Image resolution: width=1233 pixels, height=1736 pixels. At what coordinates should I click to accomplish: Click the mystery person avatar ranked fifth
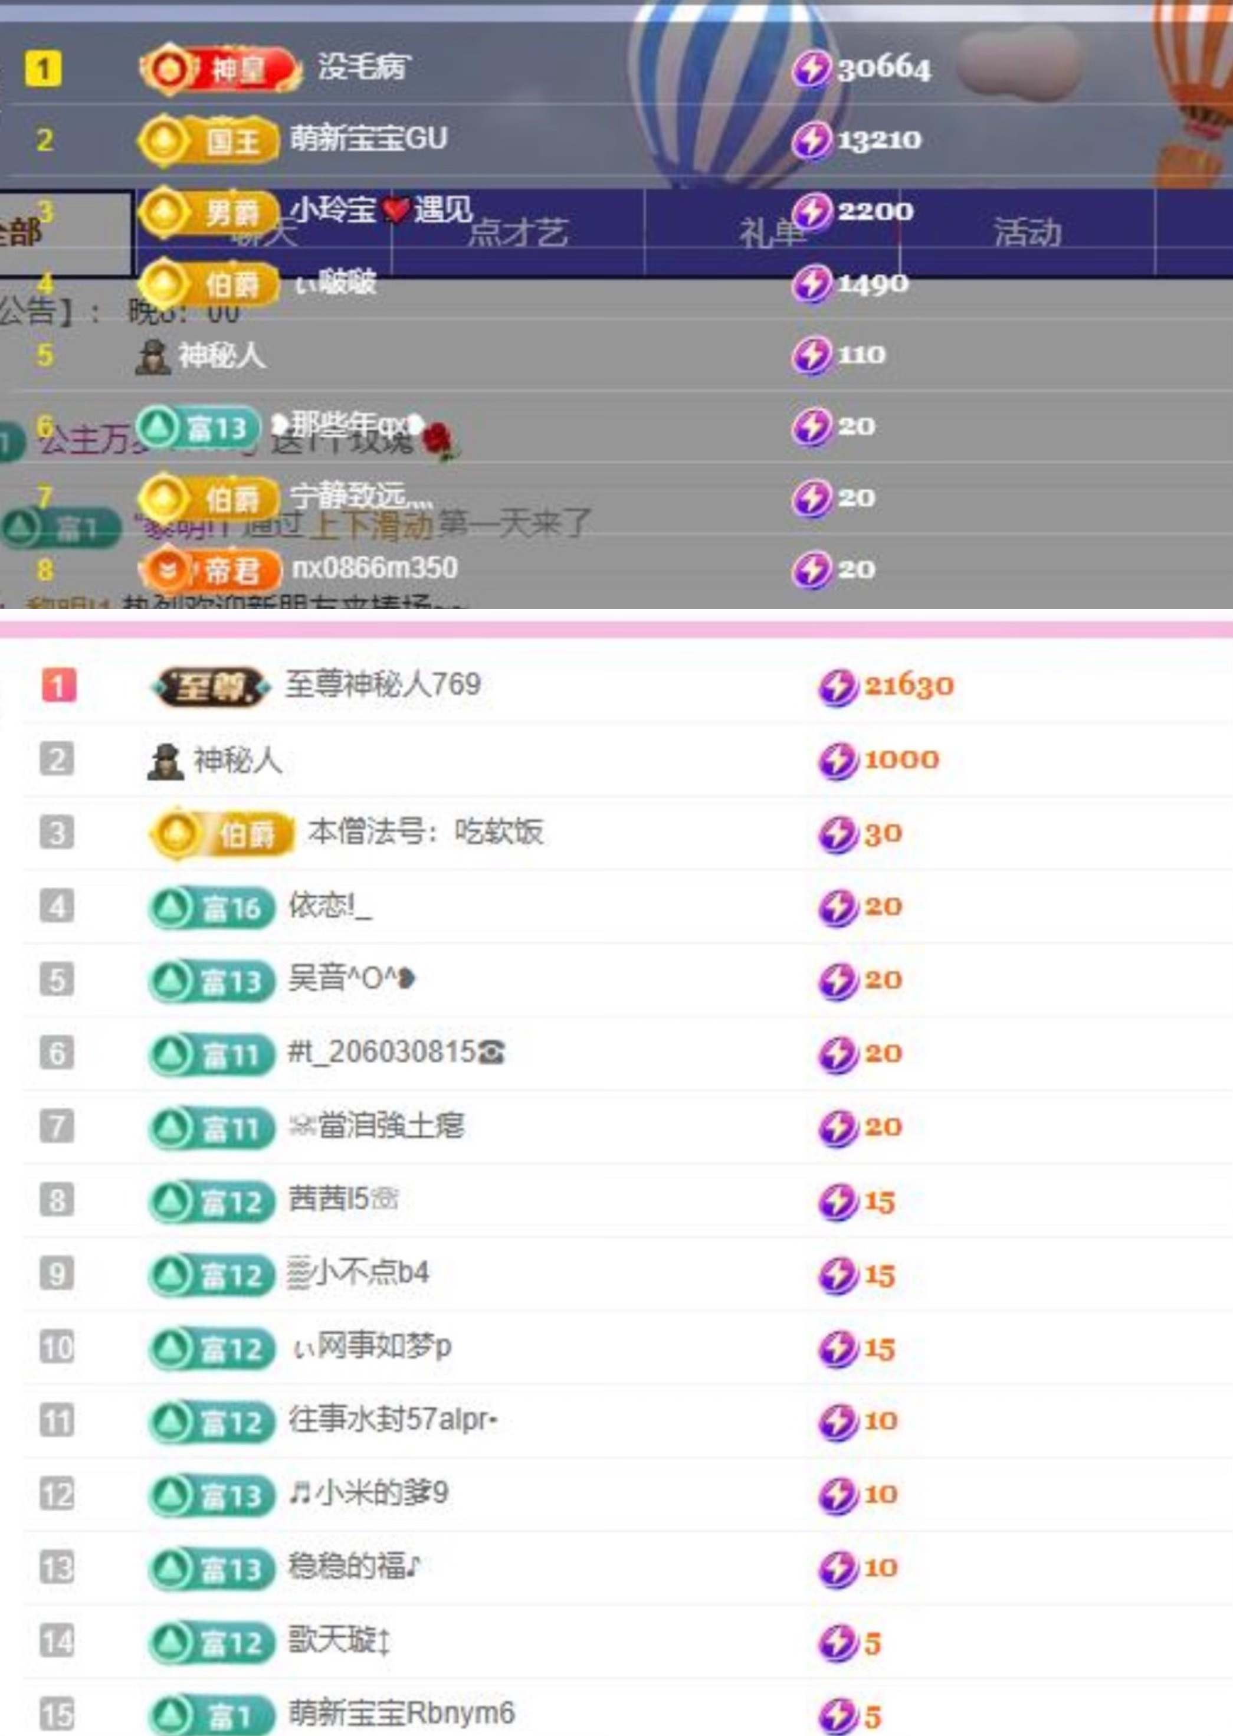153,356
